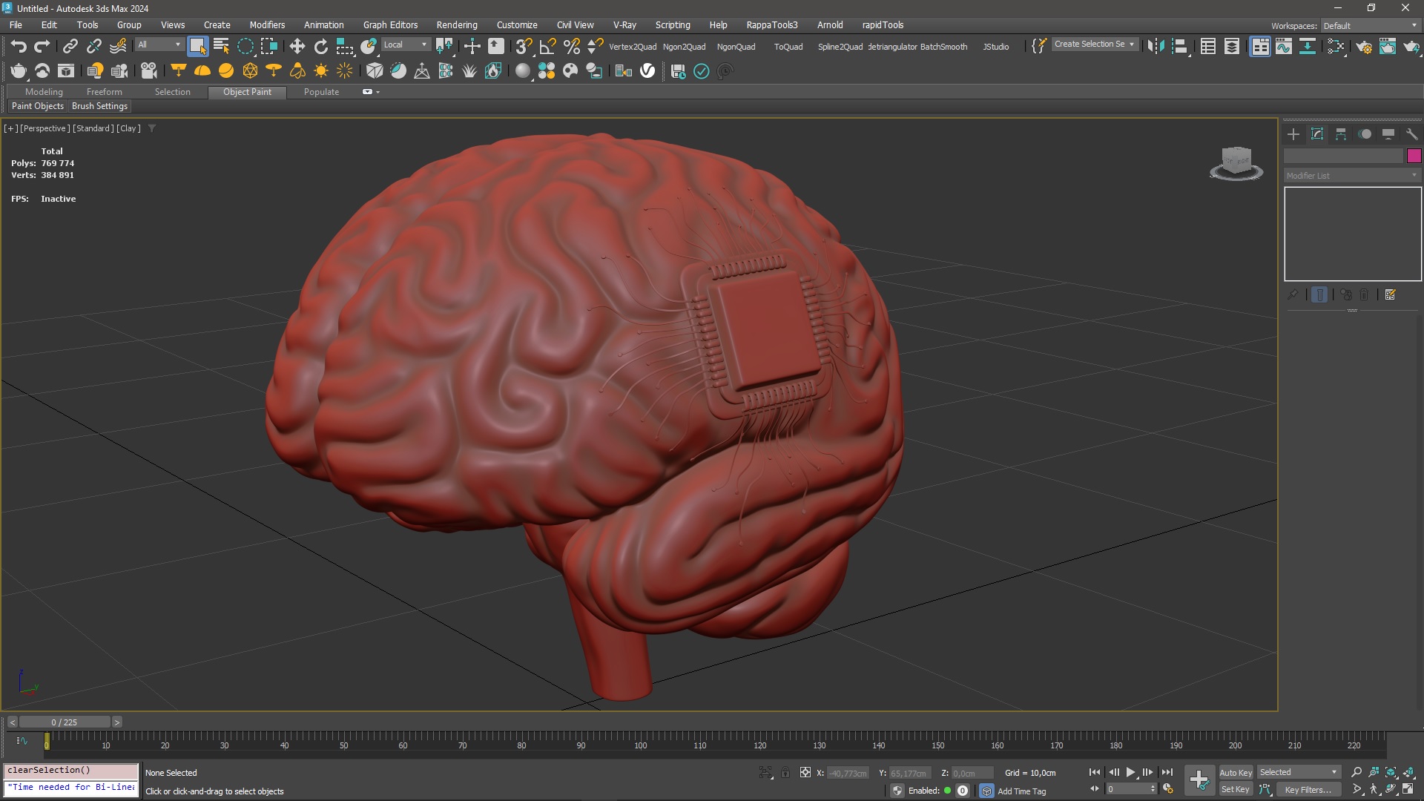Open the Utilities wrench panel icon

1411,134
